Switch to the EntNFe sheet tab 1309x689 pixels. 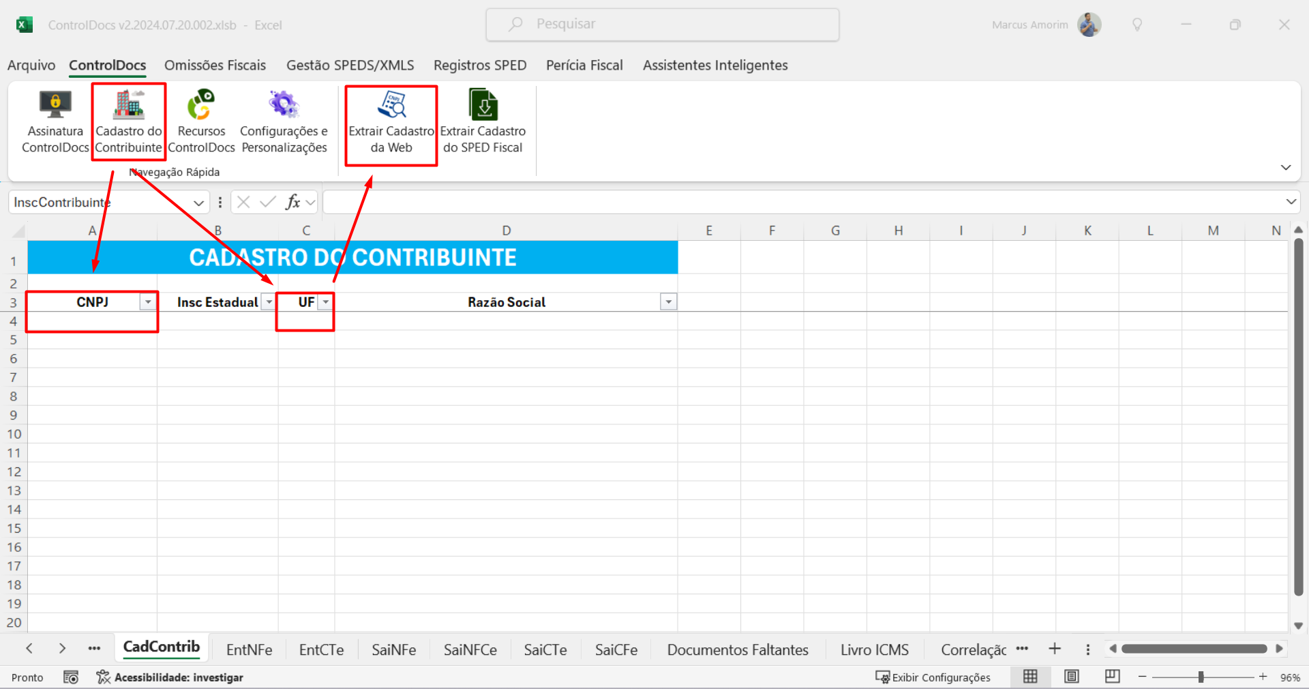pos(249,650)
